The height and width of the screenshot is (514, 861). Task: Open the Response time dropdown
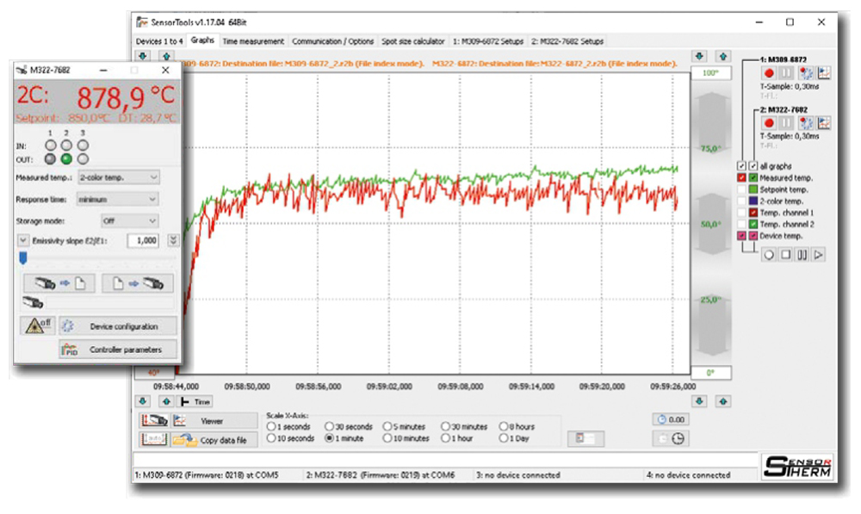[x=118, y=199]
